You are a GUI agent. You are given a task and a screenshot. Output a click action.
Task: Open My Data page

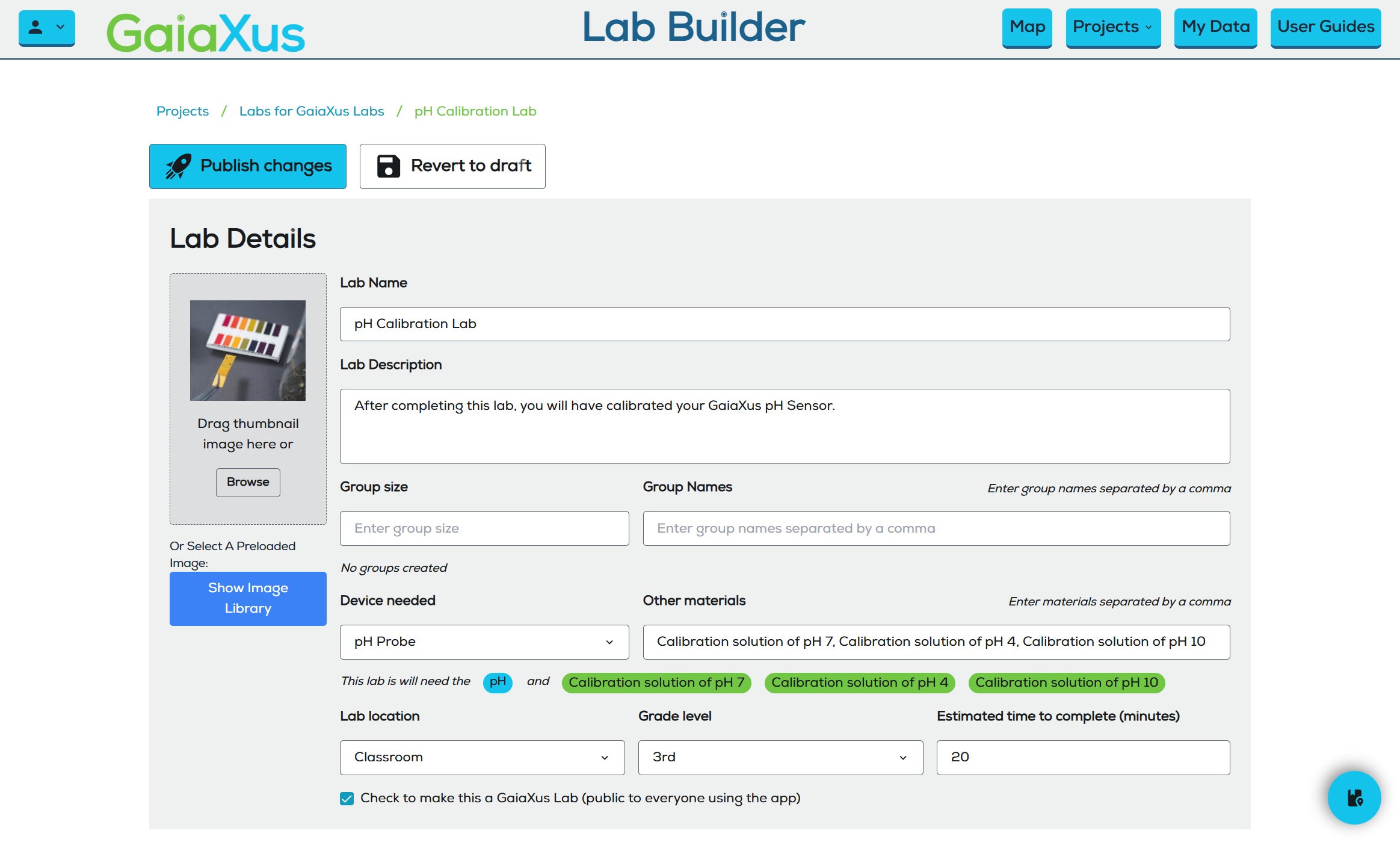[1215, 27]
